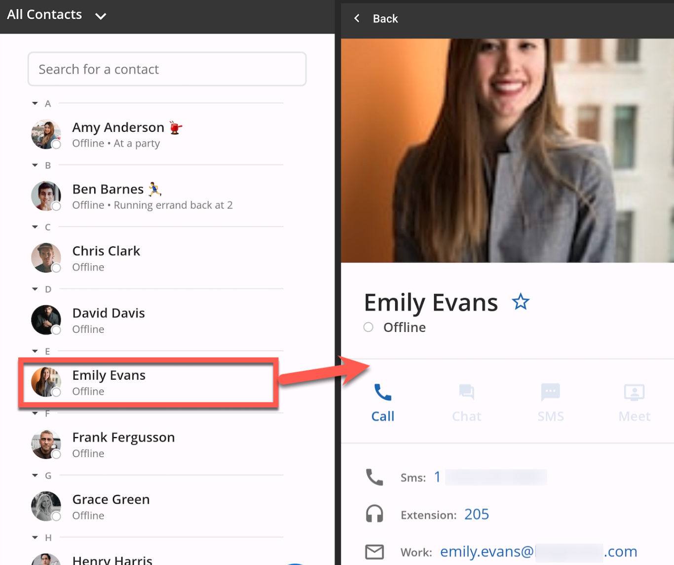The image size is (674, 565).
Task: Click the Call phone icon
Action: tap(382, 392)
